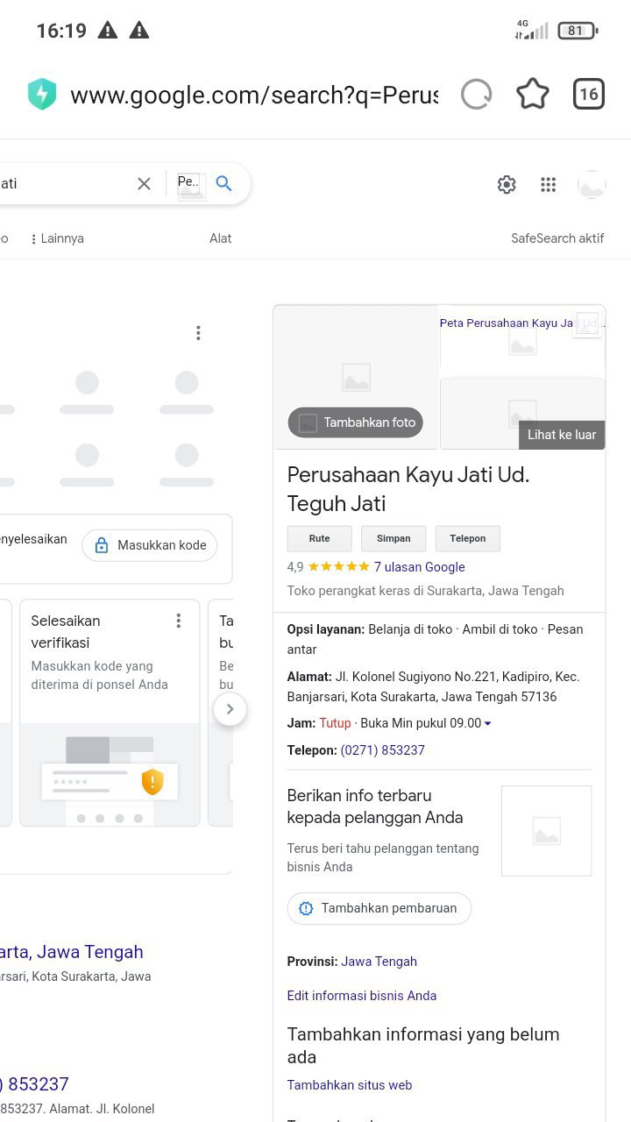This screenshot has width=631, height=1122.
Task: Open three-dot menu on Selesaikan verifikasi card
Action: point(179,621)
